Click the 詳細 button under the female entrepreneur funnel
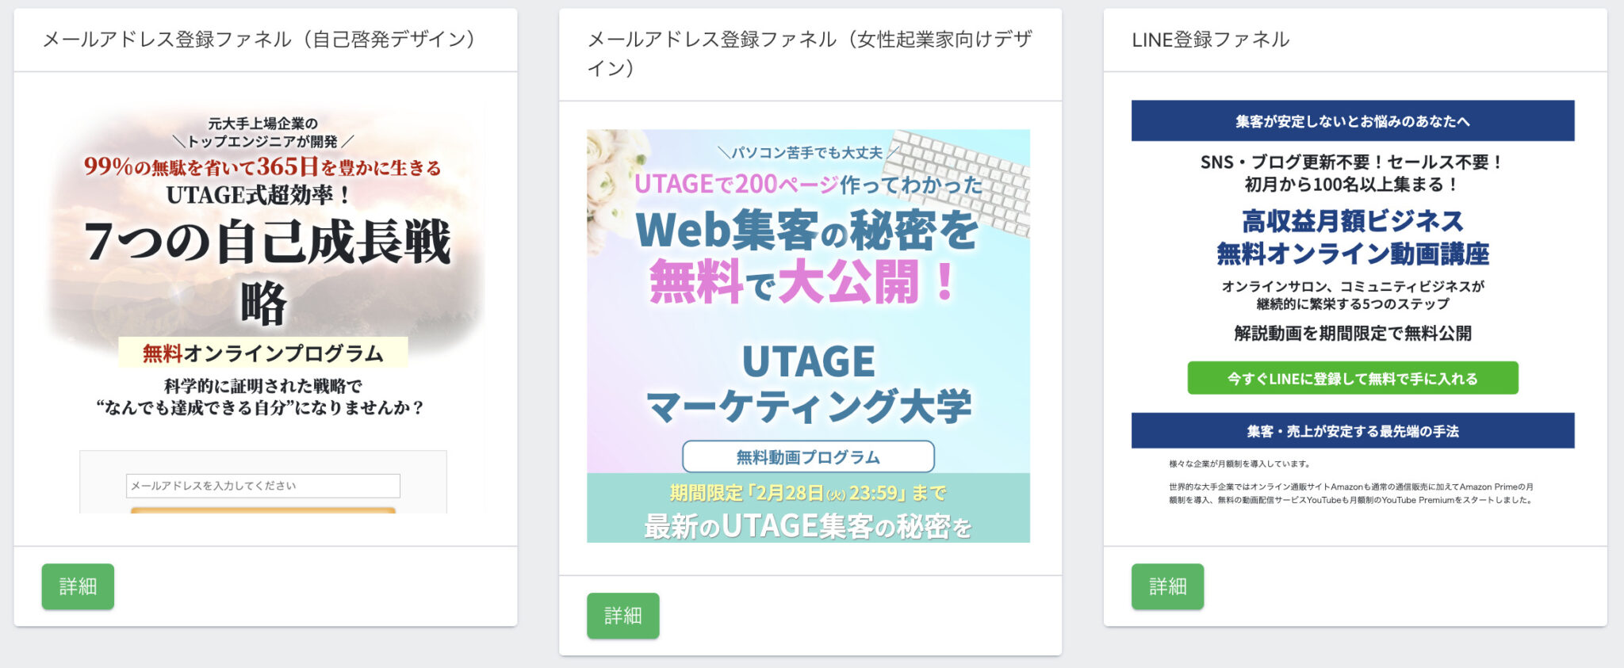Image resolution: width=1624 pixels, height=668 pixels. 623,615
